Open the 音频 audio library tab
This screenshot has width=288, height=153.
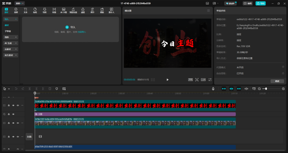[16, 10]
